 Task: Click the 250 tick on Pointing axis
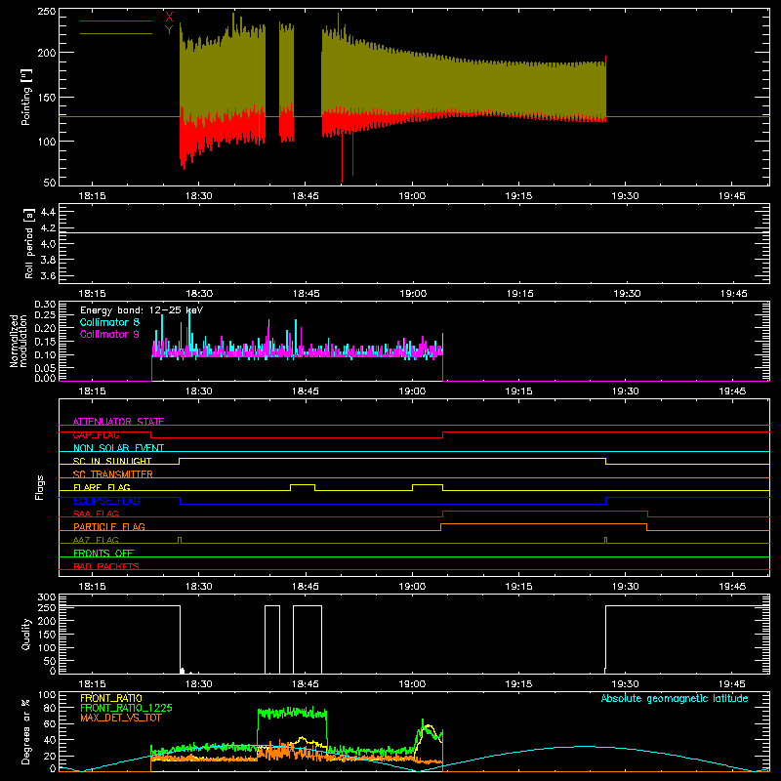tap(47, 11)
